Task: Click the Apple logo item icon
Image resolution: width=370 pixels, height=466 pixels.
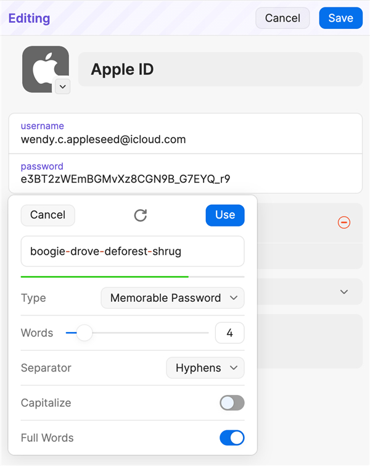Action: 46,69
